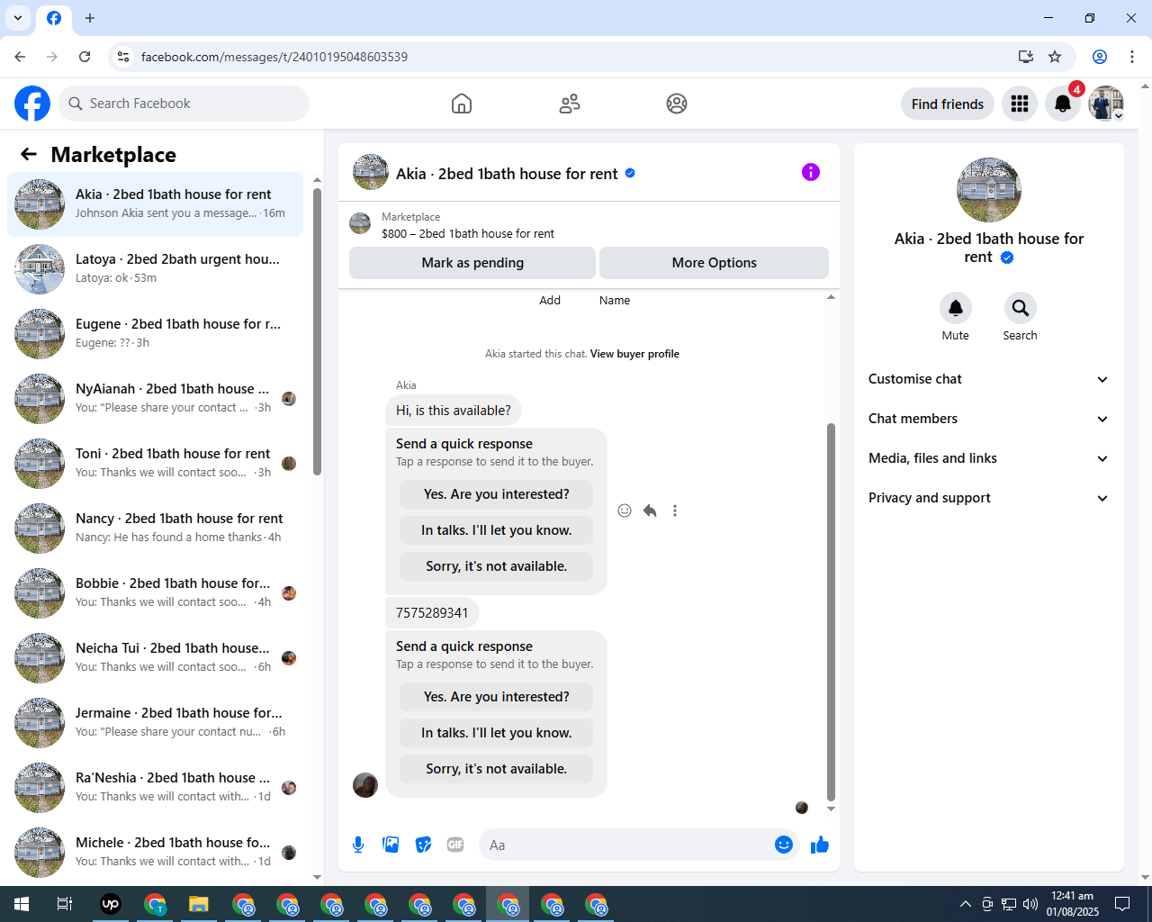Viewport: 1152px width, 922px height.
Task: Expand the Privacy and support section
Action: tap(988, 498)
